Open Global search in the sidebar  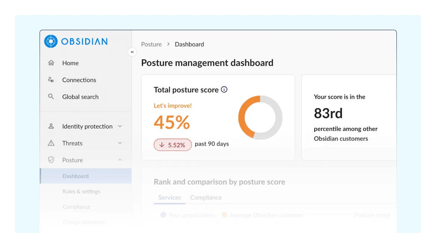pyautogui.click(x=85, y=96)
